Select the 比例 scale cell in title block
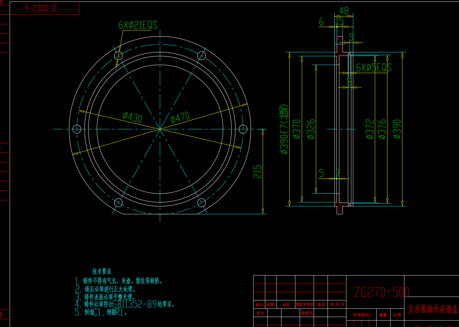 coord(397,315)
